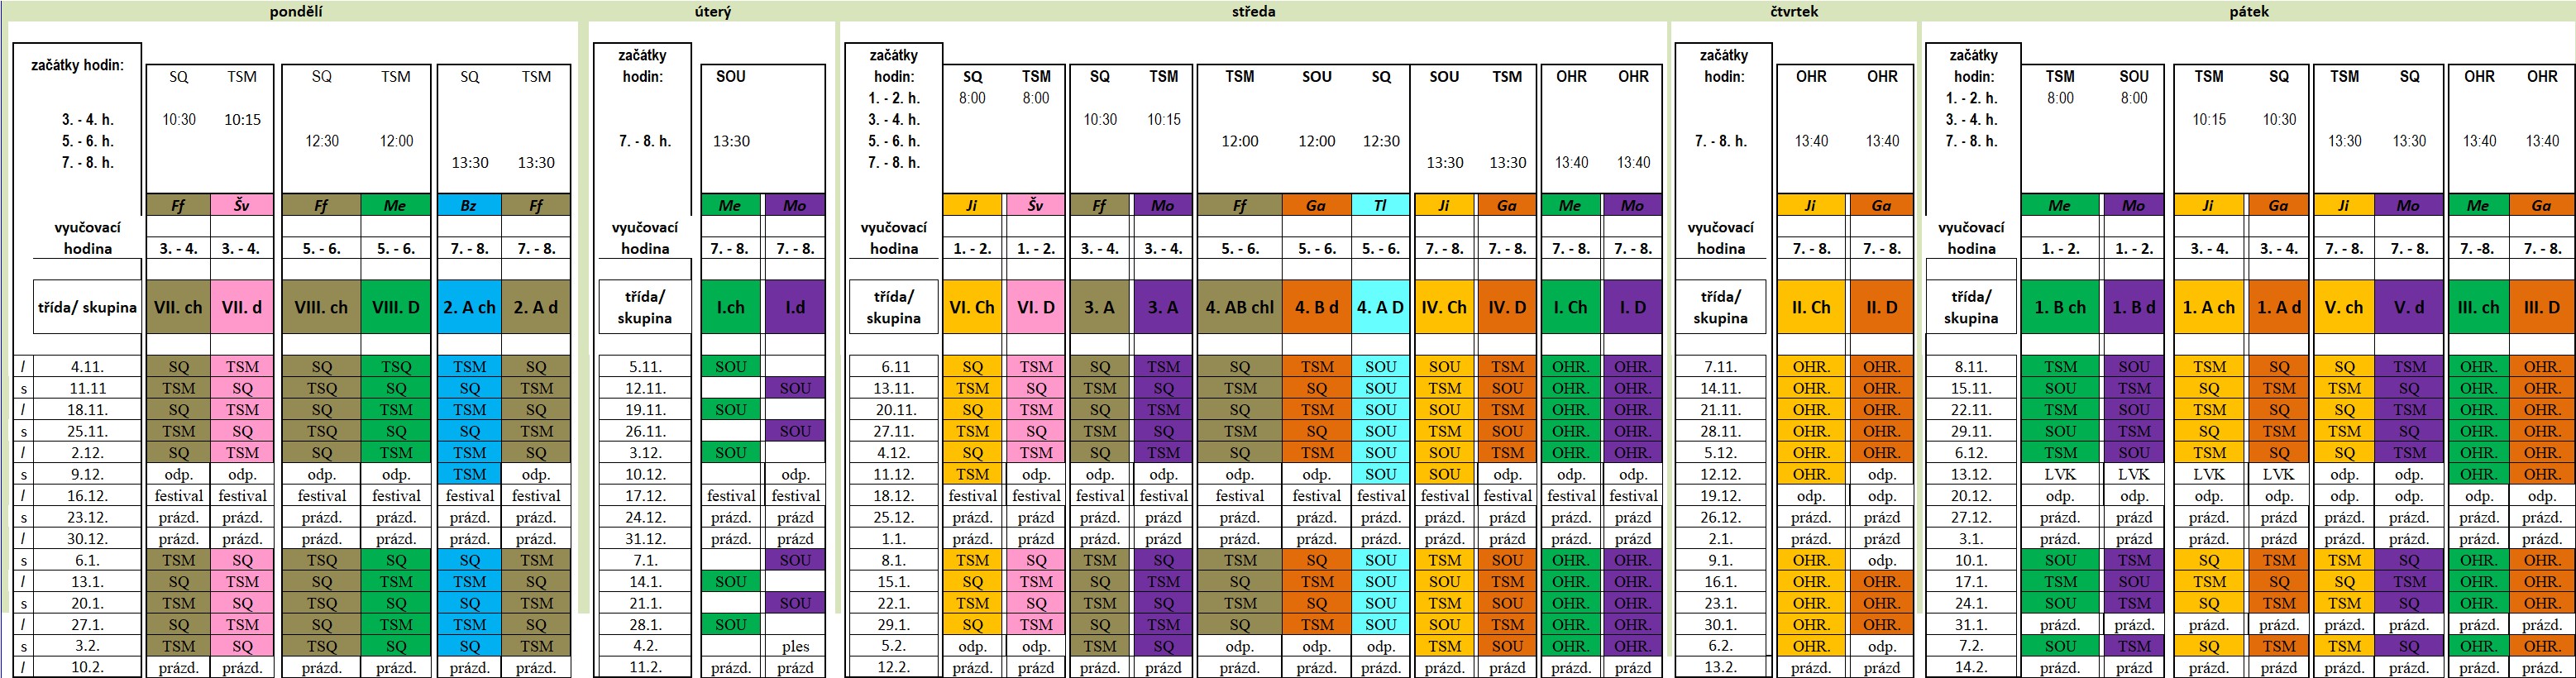Select the purple V. d group cell

pos(2409,307)
